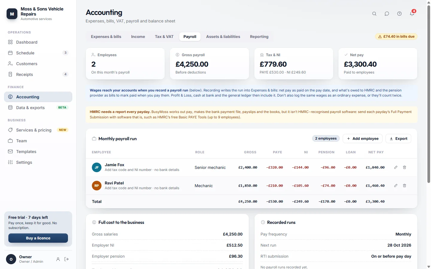Switch to Tax & VAT tab
The width and height of the screenshot is (431, 269).
click(x=164, y=36)
